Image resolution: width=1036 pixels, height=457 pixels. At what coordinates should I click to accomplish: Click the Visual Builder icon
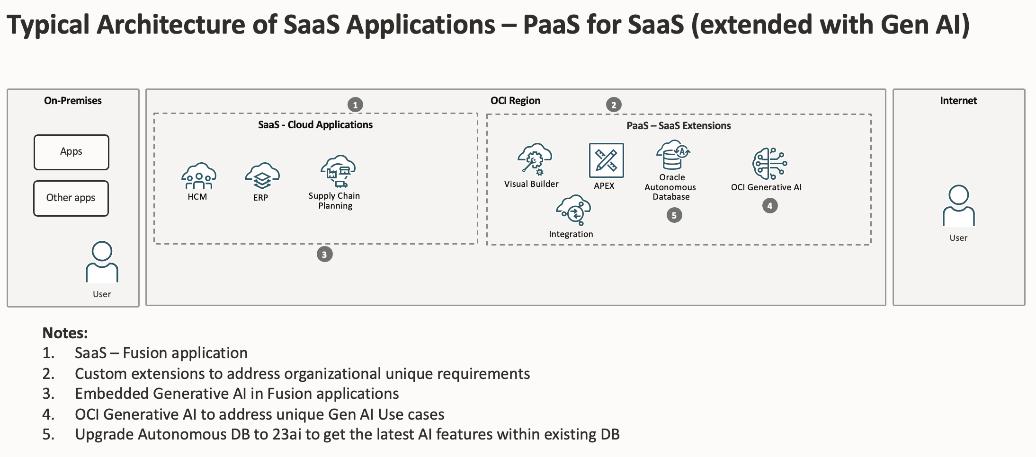(x=535, y=159)
